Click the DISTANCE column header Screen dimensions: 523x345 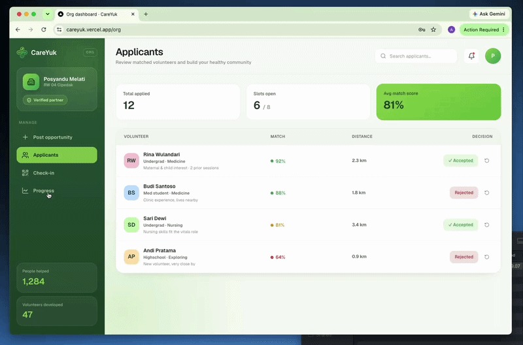click(362, 137)
